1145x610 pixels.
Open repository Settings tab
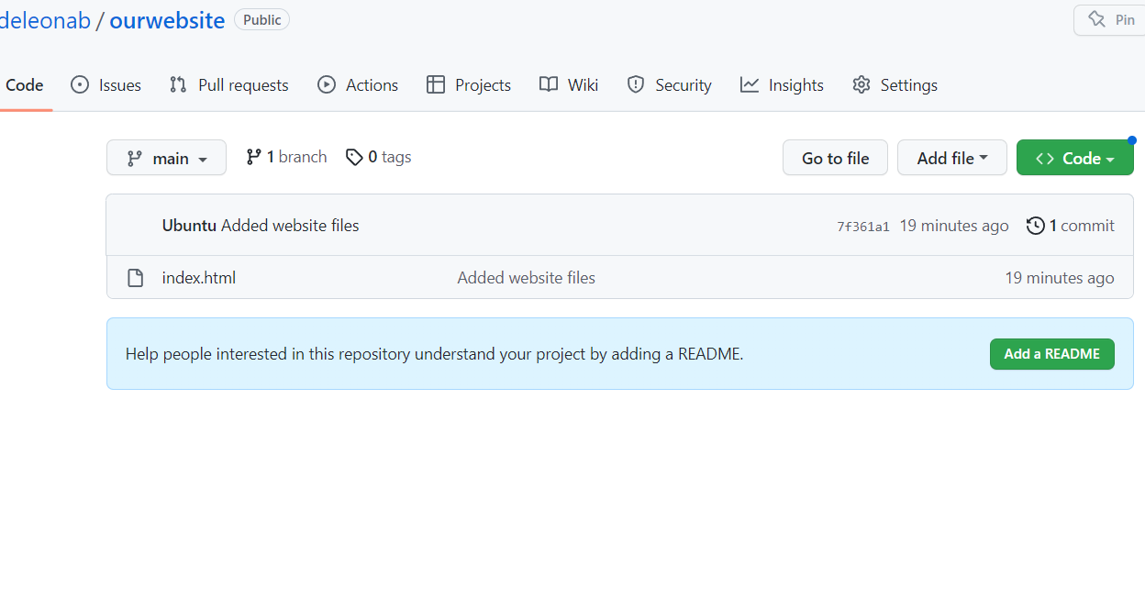pyautogui.click(x=895, y=85)
